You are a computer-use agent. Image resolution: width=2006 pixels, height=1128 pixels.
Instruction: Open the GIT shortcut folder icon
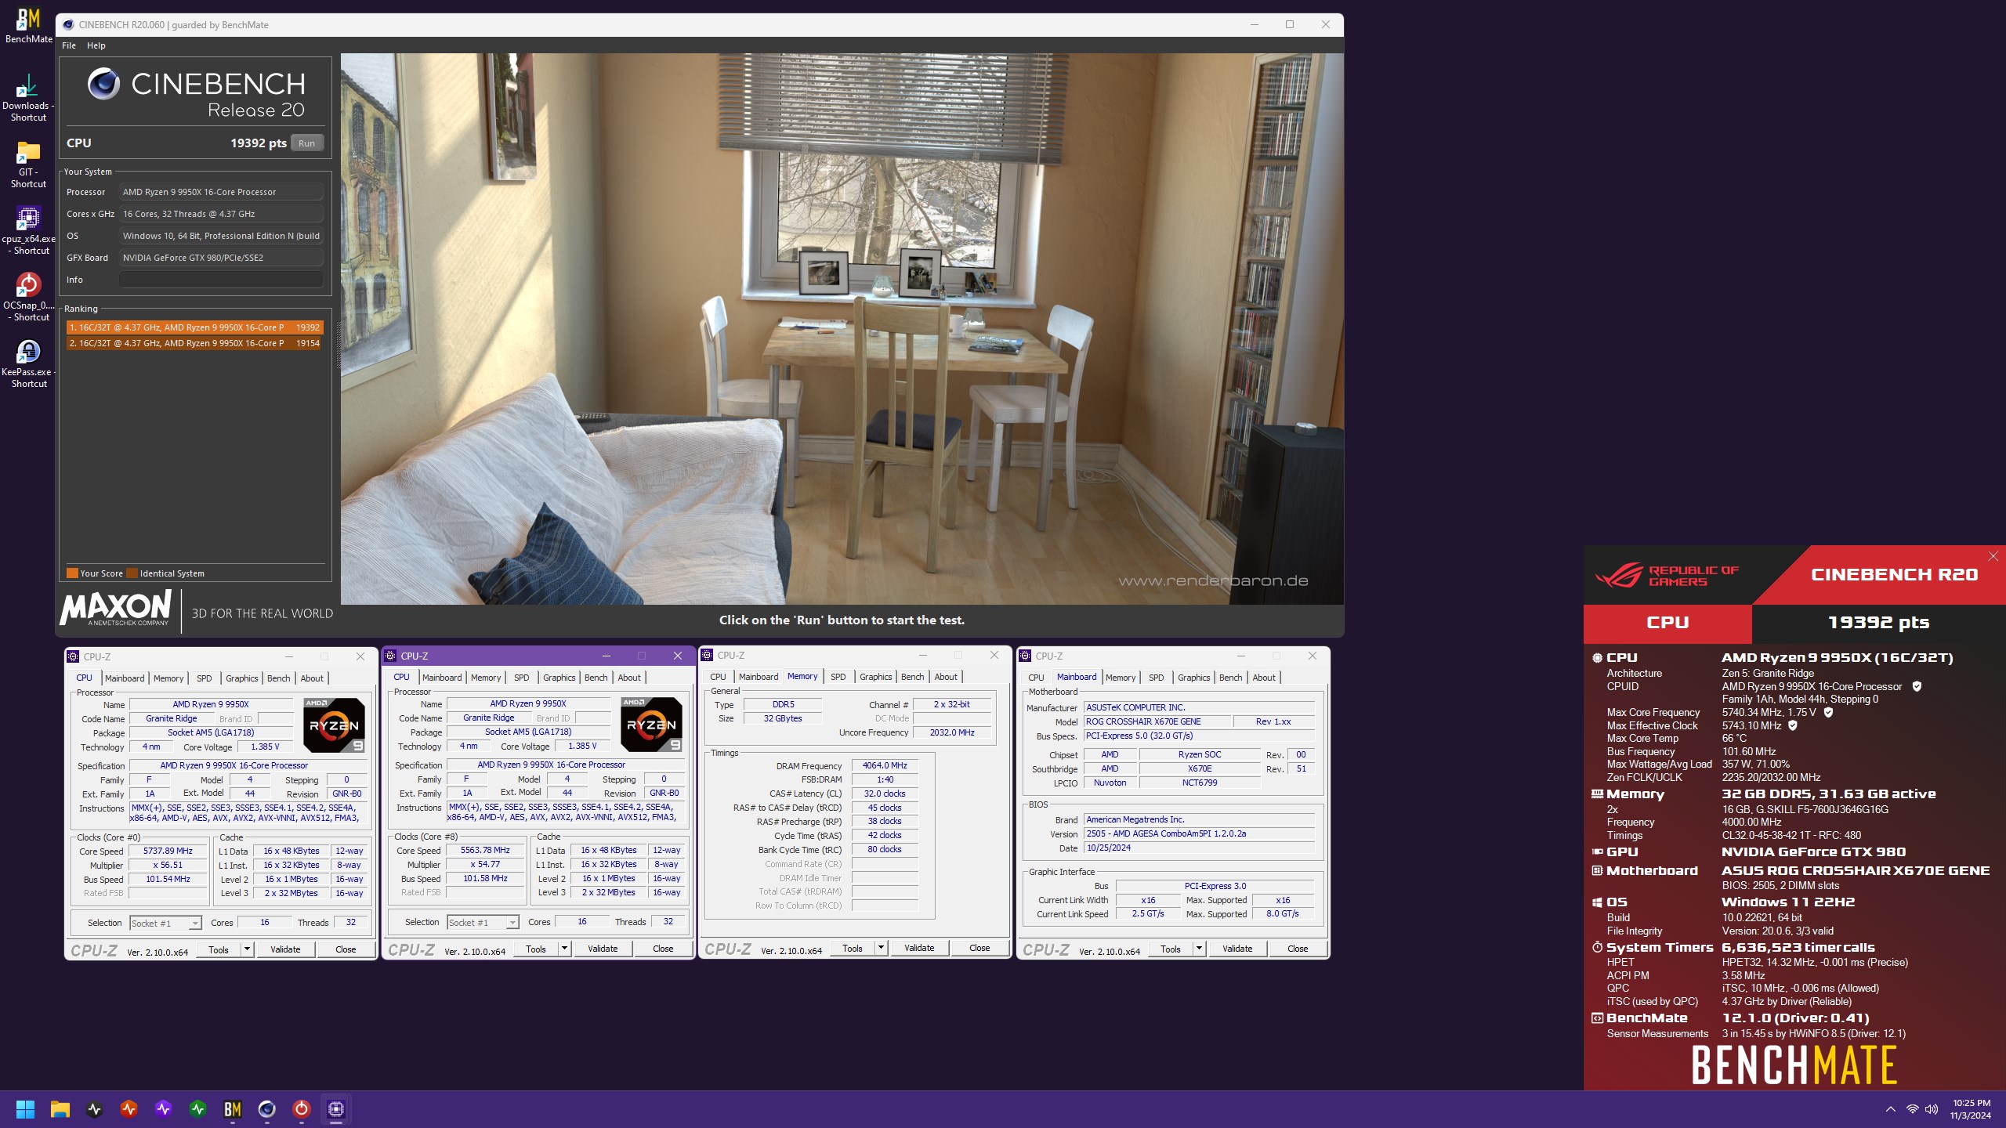coord(28,164)
